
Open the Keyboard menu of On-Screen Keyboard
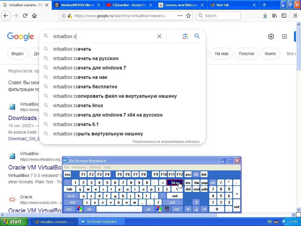tap(79, 167)
